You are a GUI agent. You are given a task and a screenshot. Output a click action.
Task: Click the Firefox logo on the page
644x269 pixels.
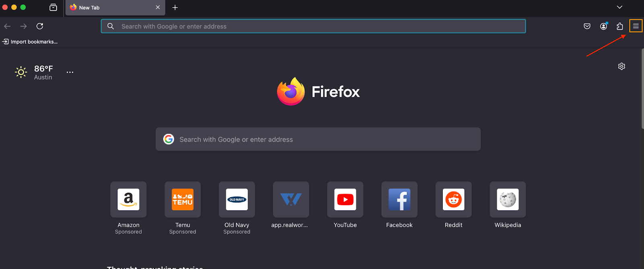click(x=291, y=92)
